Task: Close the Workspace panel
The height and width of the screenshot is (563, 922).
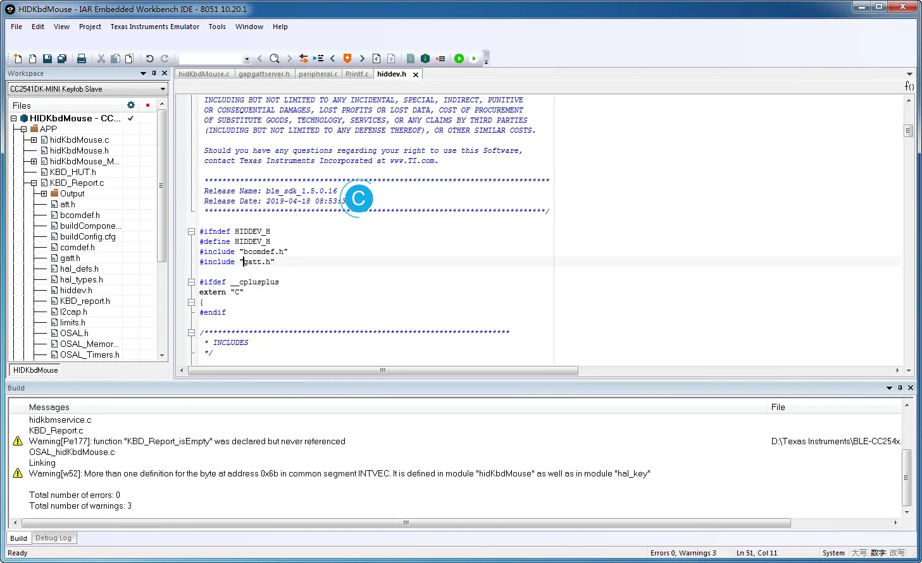Action: point(165,73)
